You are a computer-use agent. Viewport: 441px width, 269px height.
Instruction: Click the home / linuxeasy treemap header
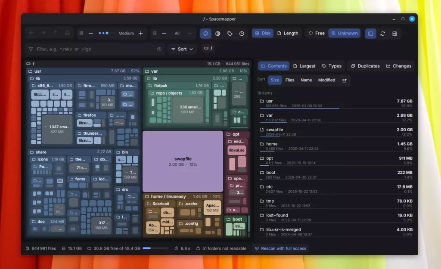pyautogui.click(x=183, y=197)
